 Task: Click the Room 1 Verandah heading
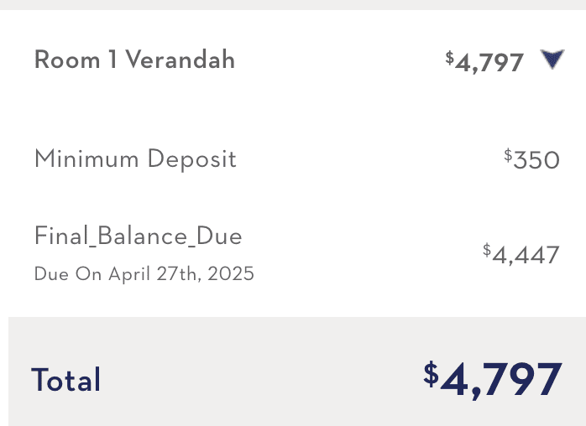coord(134,60)
